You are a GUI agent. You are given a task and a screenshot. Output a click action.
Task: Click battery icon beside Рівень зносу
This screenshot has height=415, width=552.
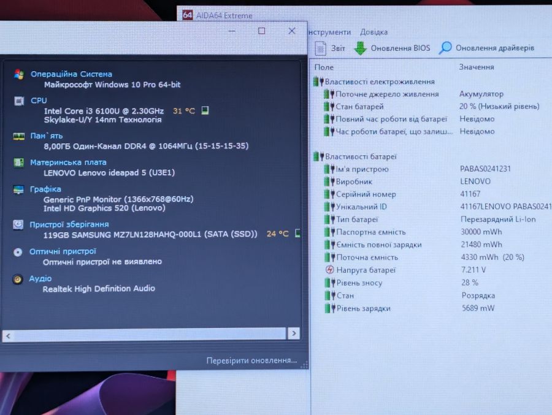tap(329, 283)
